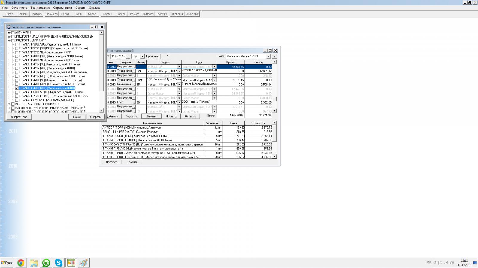Open the Справочники menu

click(62, 8)
